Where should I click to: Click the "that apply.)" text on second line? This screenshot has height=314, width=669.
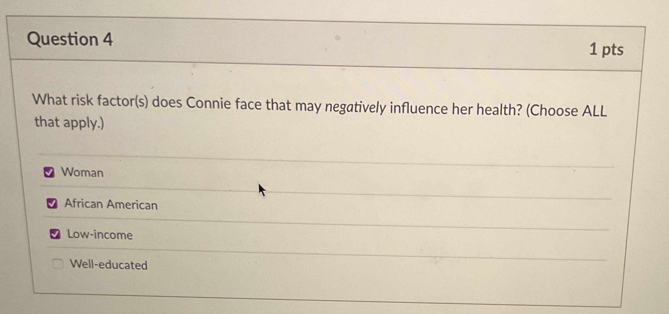click(69, 122)
